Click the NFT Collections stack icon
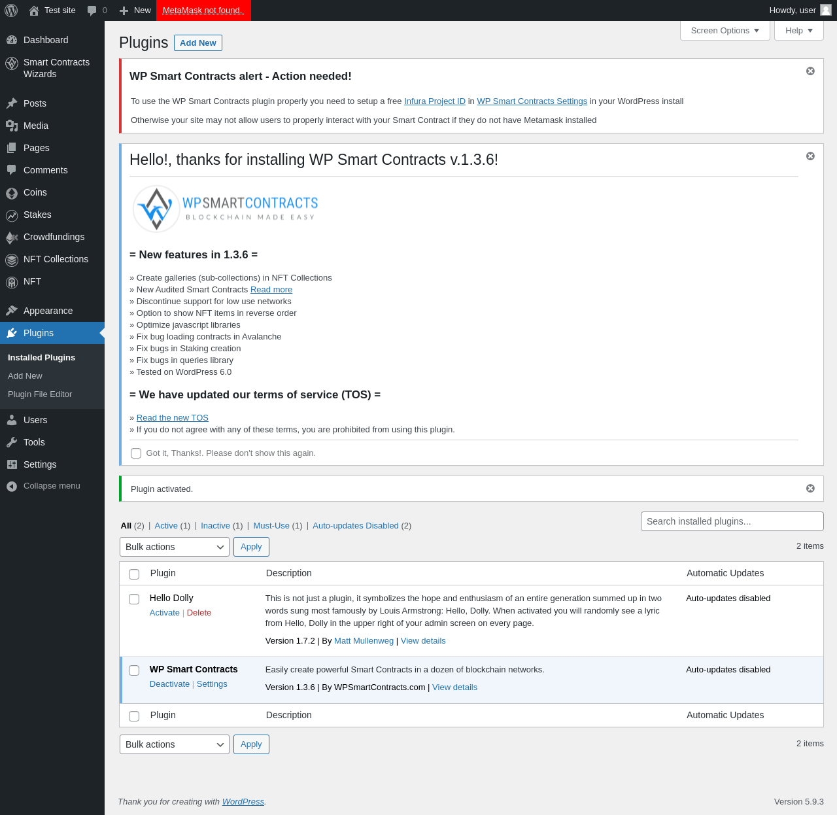Image resolution: width=837 pixels, height=815 pixels. [x=12, y=260]
